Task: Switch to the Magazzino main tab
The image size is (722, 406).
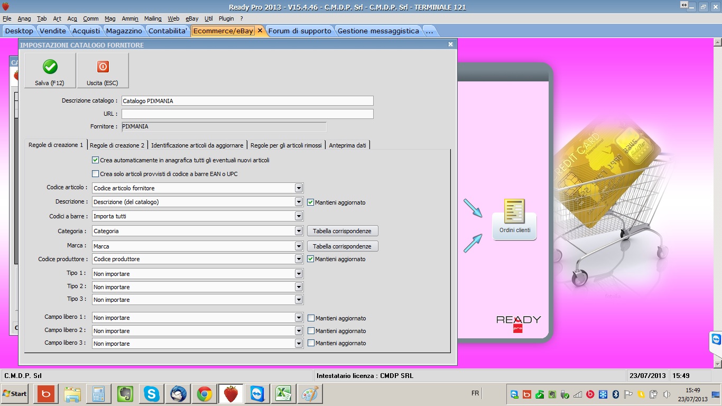Action: click(123, 31)
